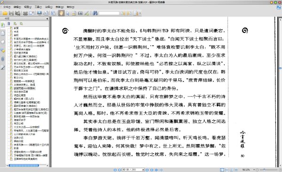Image resolution: width=282 pixels, height=172 pixels.
Task: Switch to continuous page layout
Action: click(227, 170)
